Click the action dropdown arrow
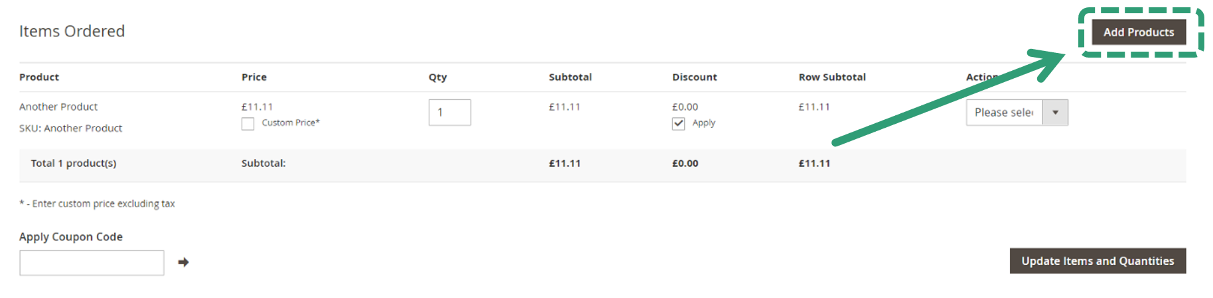Viewport: 1213px width, 298px height. click(x=1055, y=113)
